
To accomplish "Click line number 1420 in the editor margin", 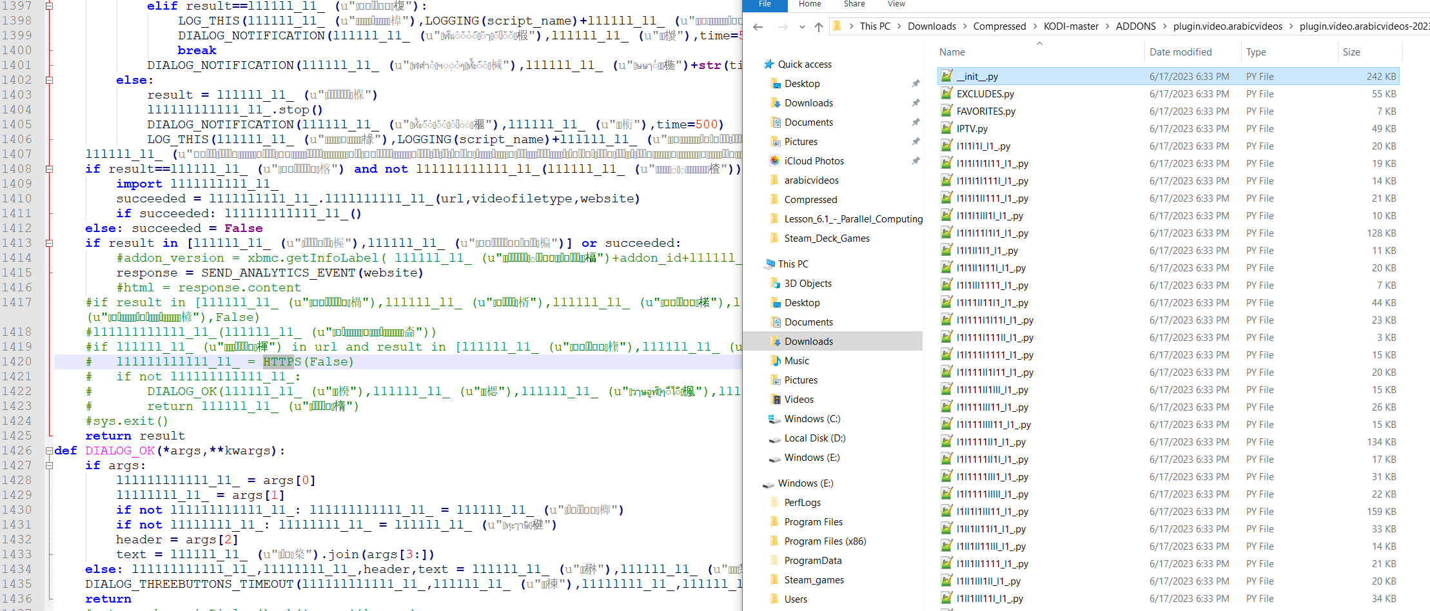I will coord(16,362).
